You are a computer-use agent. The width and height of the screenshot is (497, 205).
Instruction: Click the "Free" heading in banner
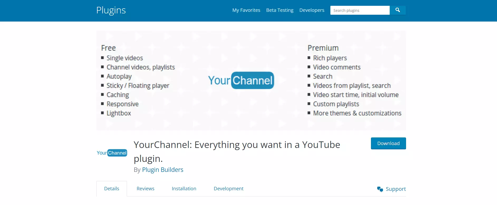click(108, 48)
